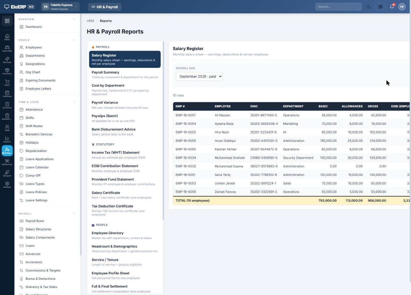
Task: Click the HR & Payroll header button
Action: [105, 7]
